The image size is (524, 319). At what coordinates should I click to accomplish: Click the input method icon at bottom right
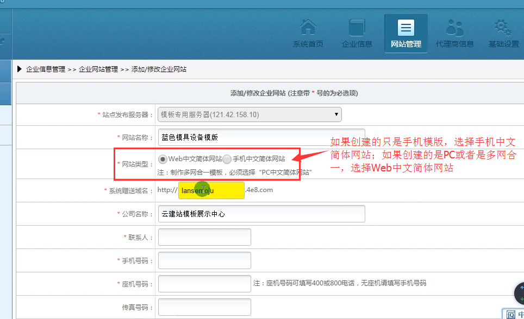point(511,314)
